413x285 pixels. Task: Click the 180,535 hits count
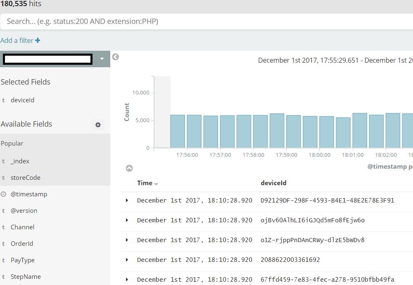tap(21, 4)
